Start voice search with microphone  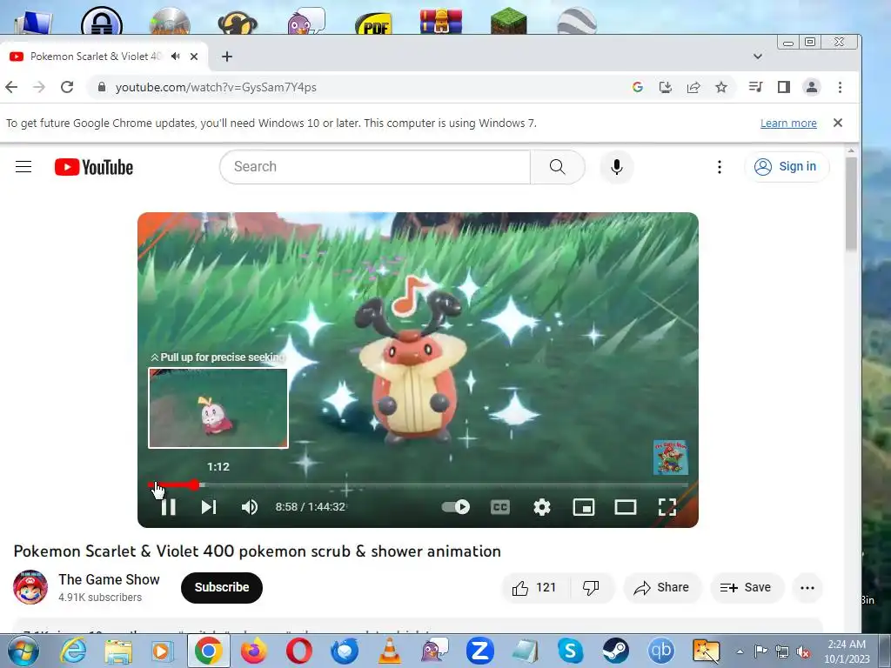tap(617, 167)
